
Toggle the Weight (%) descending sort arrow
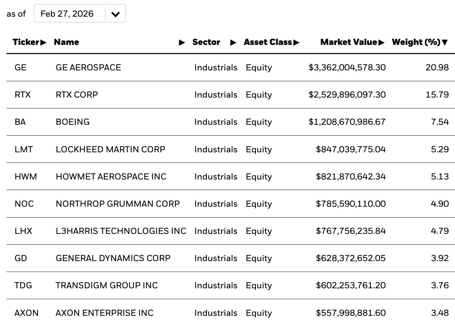point(445,42)
